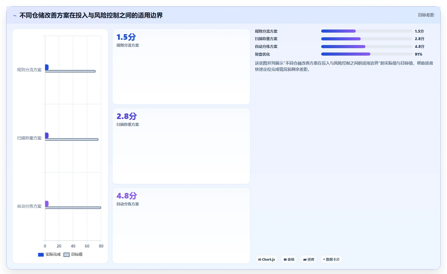Select the 1.5分 规则分流方案 card
Screen dimensions: 447x274
tap(181, 67)
